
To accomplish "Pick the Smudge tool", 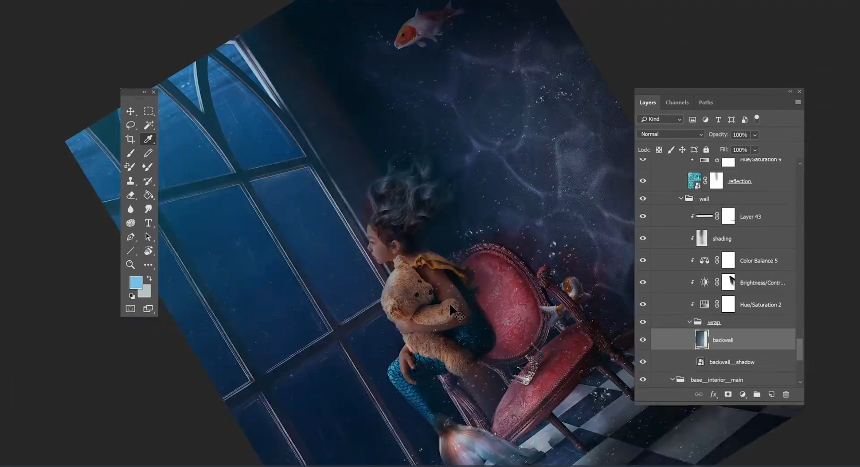I will point(148,209).
